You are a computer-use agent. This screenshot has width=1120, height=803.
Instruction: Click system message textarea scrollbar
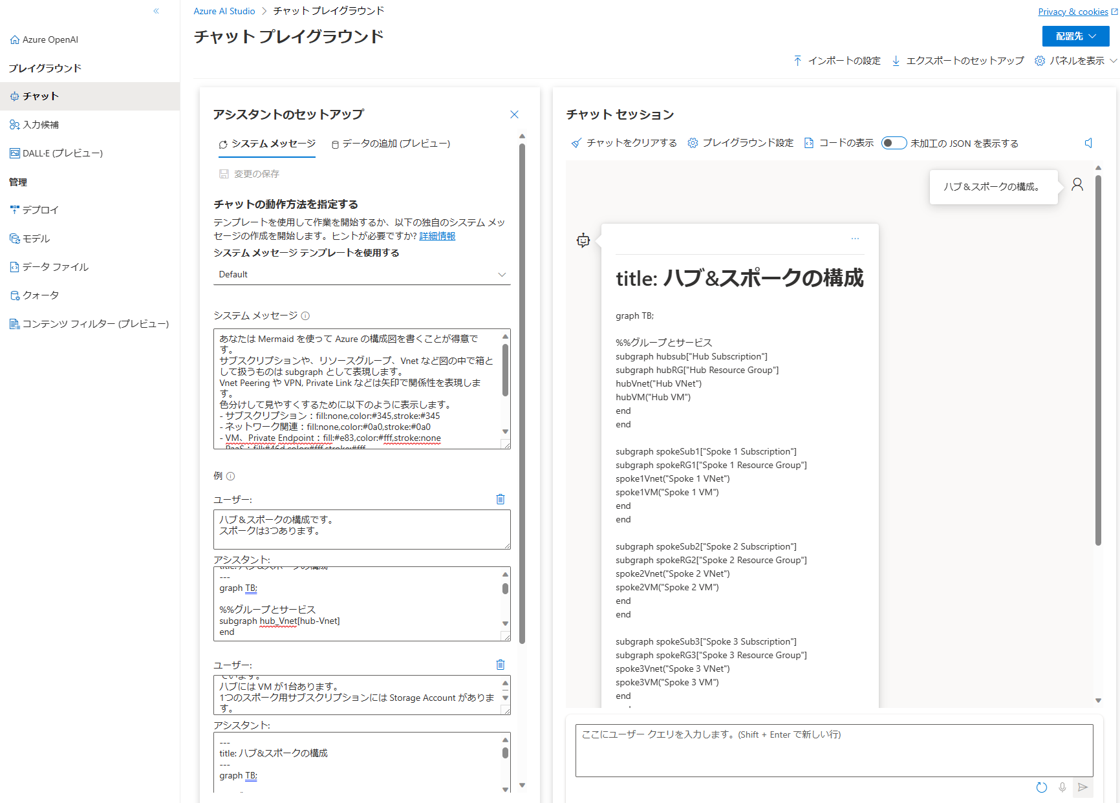coord(505,370)
